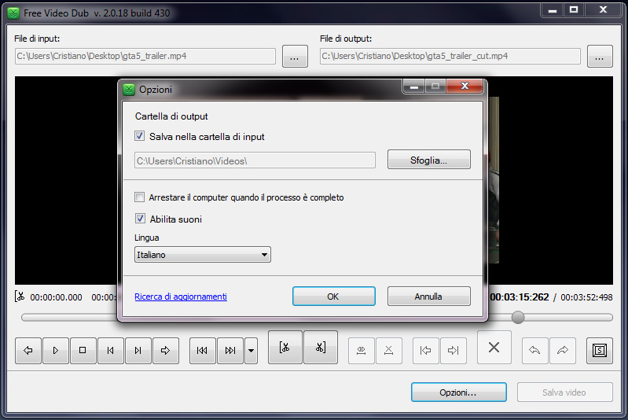Open Ricerca di aggiornamenti link
The width and height of the screenshot is (628, 420).
pos(181,297)
